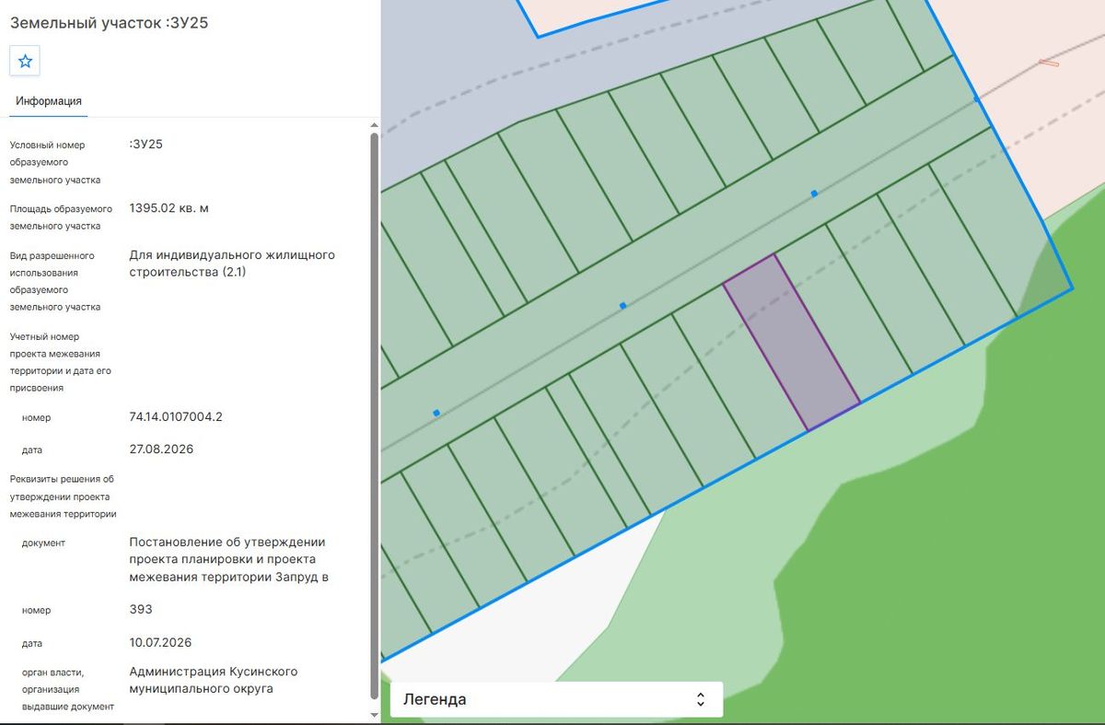Click the Постановление об утверждении document text
This screenshot has height=725, width=1105.
(229, 559)
